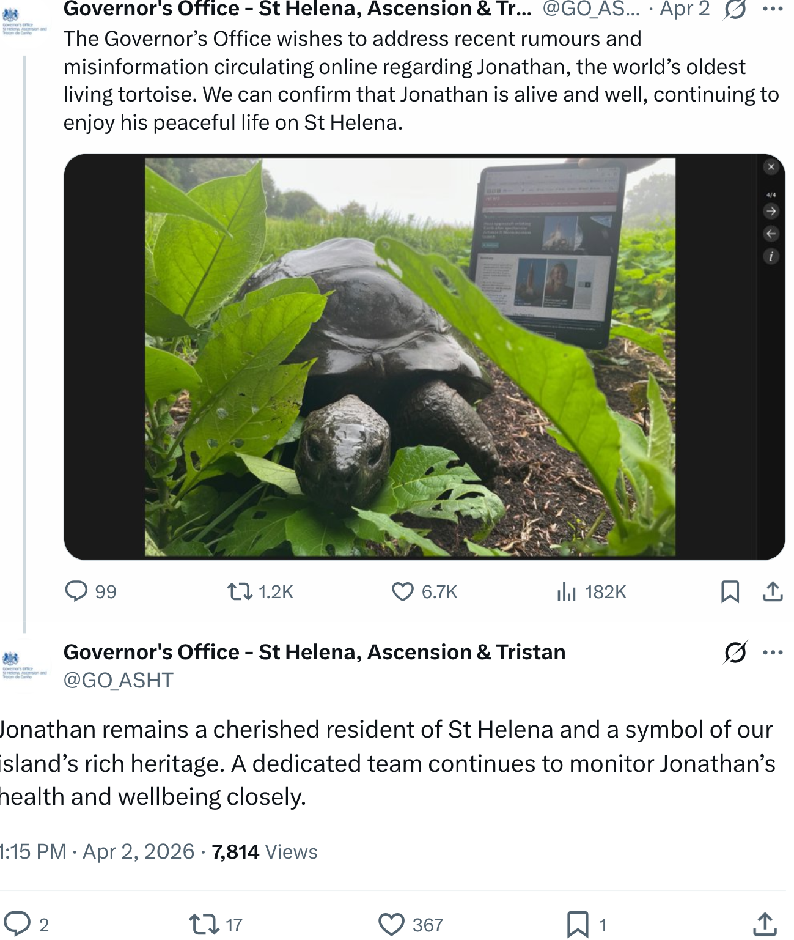Open the @GO_ASHT profile handle link

[x=119, y=680]
